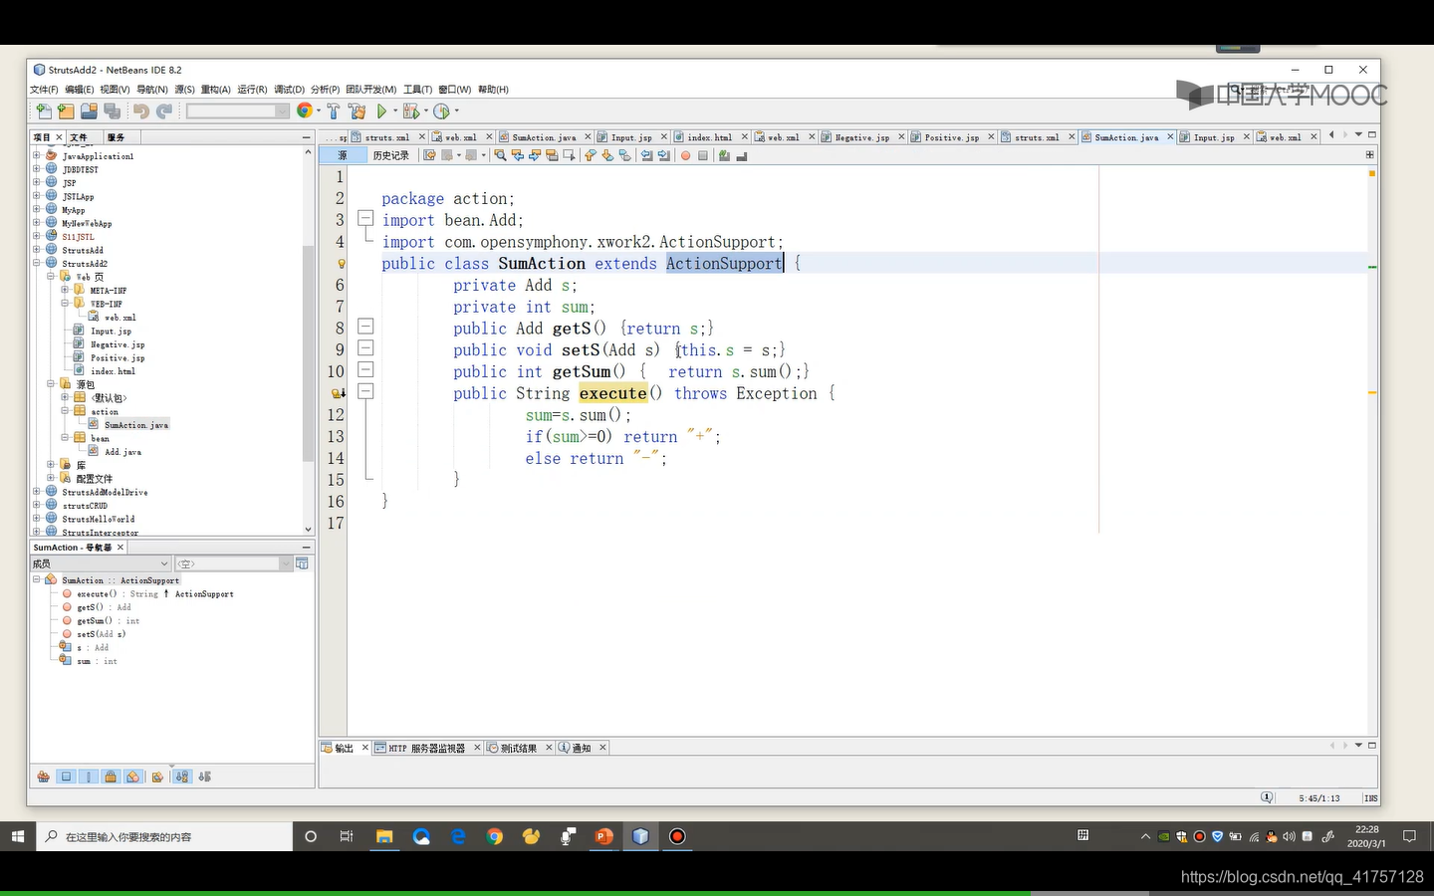Open PowerPoint from the taskbar
Viewport: 1434px width, 896px height.
(x=603, y=836)
